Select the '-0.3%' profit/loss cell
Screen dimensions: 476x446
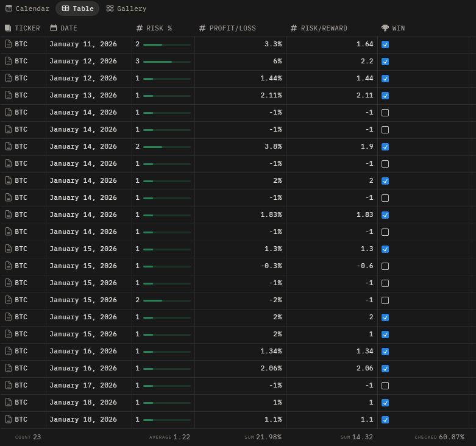[x=240, y=266]
